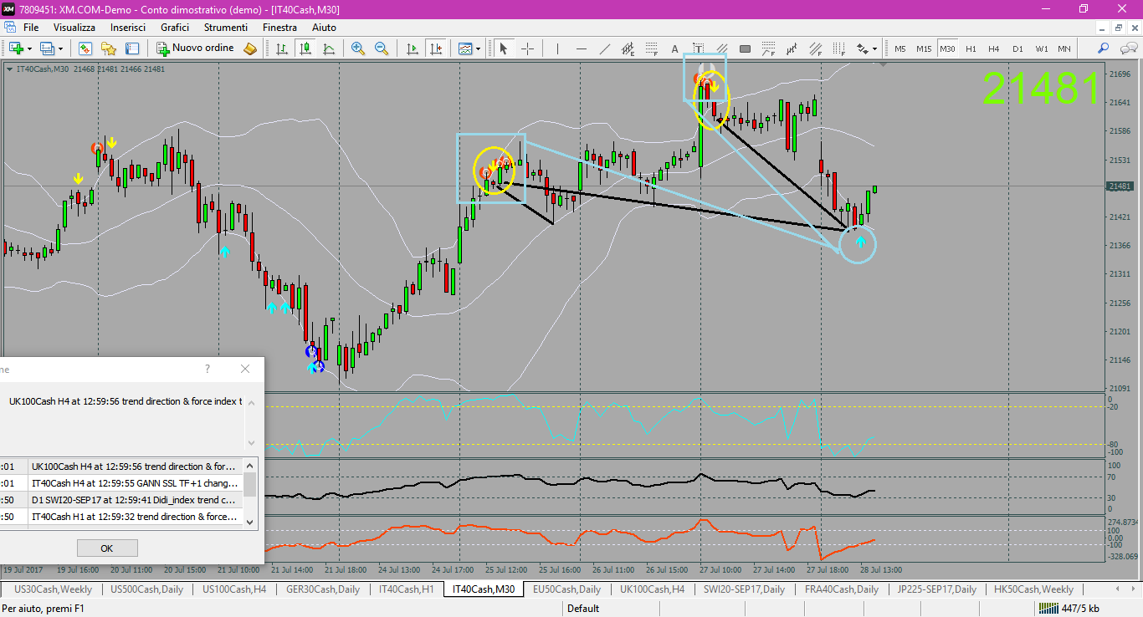Switch to W1 timeframe
Viewport: 1143px width, 617px height.
point(1041,48)
